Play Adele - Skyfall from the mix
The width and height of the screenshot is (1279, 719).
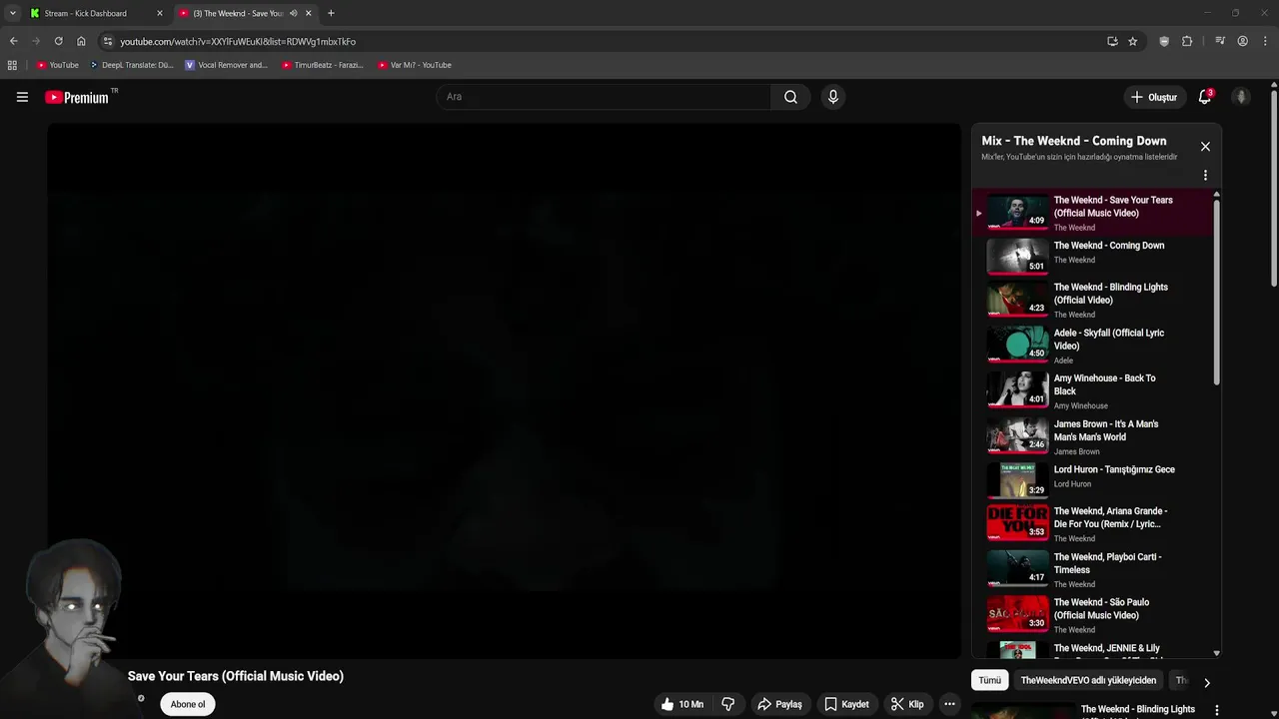tap(1093, 347)
